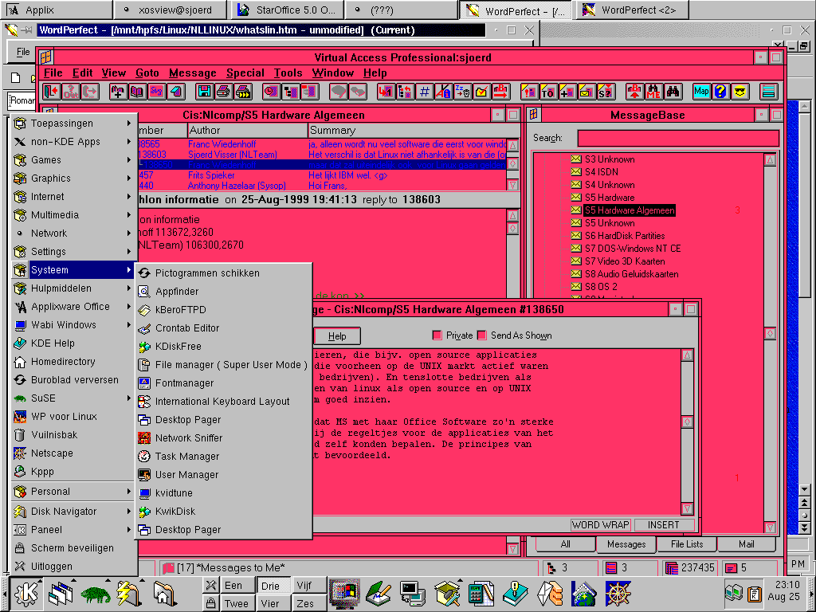
Task: Launch Fontmanager from Systeem submenu
Action: (x=224, y=382)
